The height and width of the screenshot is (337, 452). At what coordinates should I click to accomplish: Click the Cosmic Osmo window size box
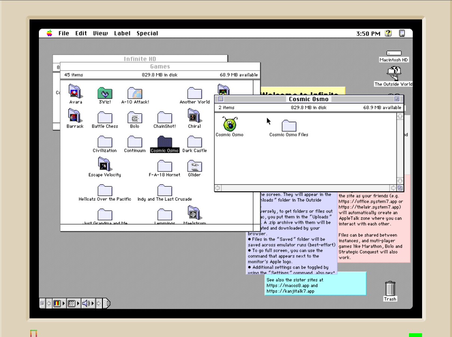coord(400,188)
